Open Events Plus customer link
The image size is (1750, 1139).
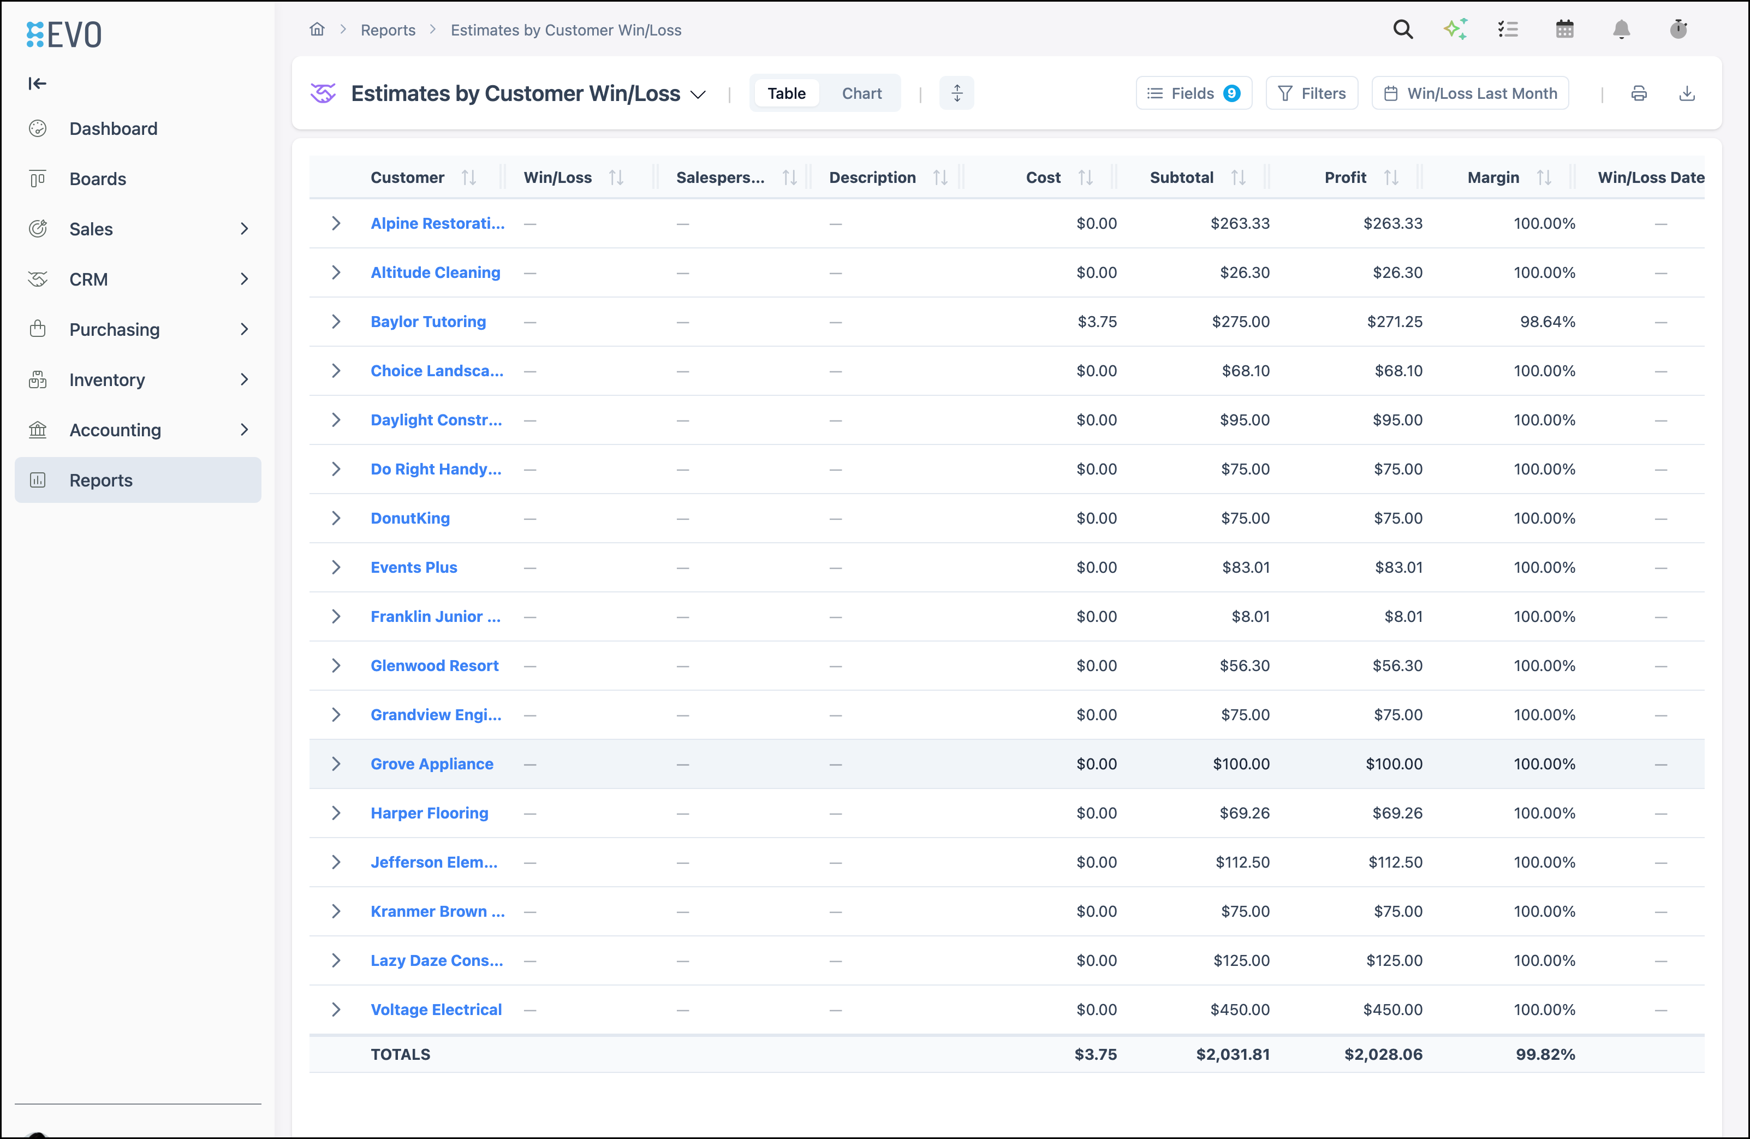414,568
